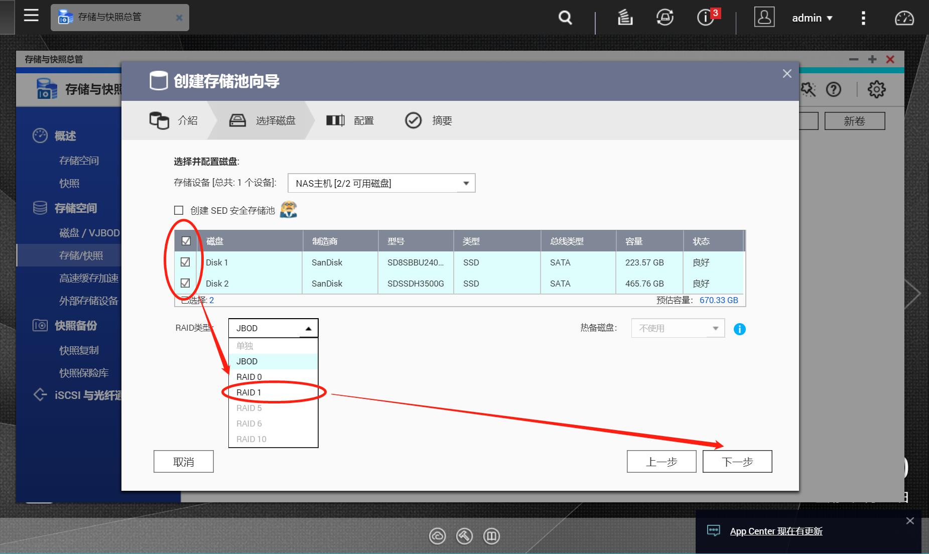Uncheck the Disk 2 checkbox
Screen dimensions: 929x554
(186, 283)
